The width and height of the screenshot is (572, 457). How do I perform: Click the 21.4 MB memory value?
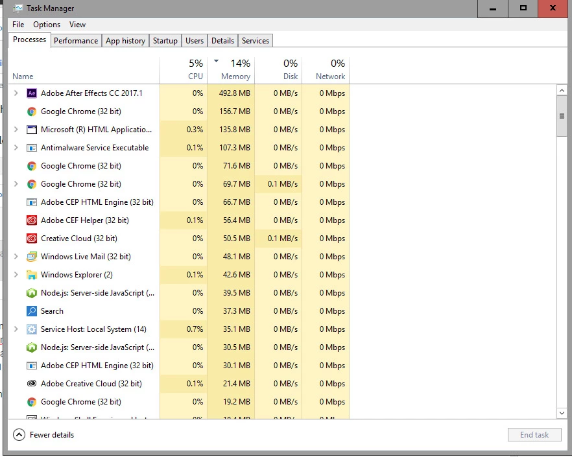coord(236,384)
